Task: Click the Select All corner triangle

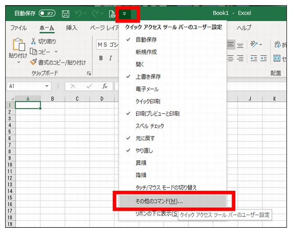Action: pyautogui.click(x=12, y=99)
